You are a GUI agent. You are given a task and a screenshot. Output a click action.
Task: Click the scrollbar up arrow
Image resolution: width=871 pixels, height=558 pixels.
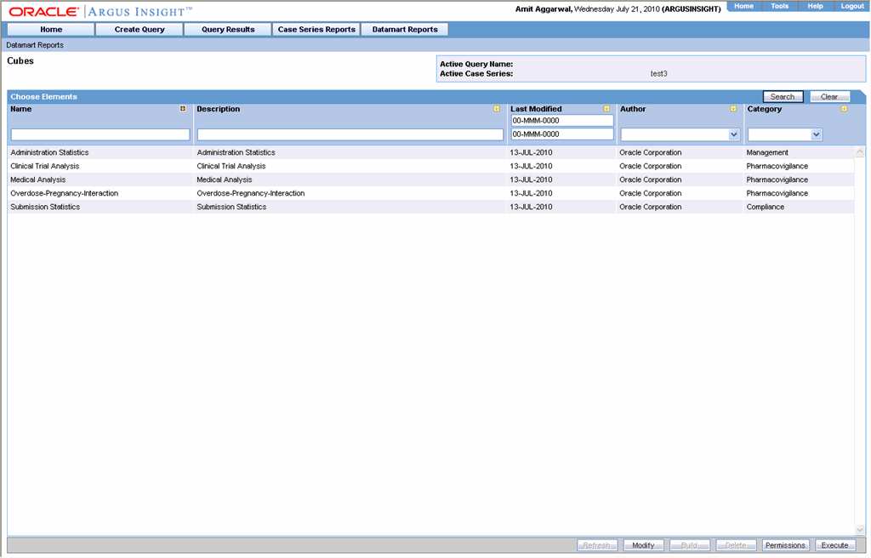coord(860,151)
